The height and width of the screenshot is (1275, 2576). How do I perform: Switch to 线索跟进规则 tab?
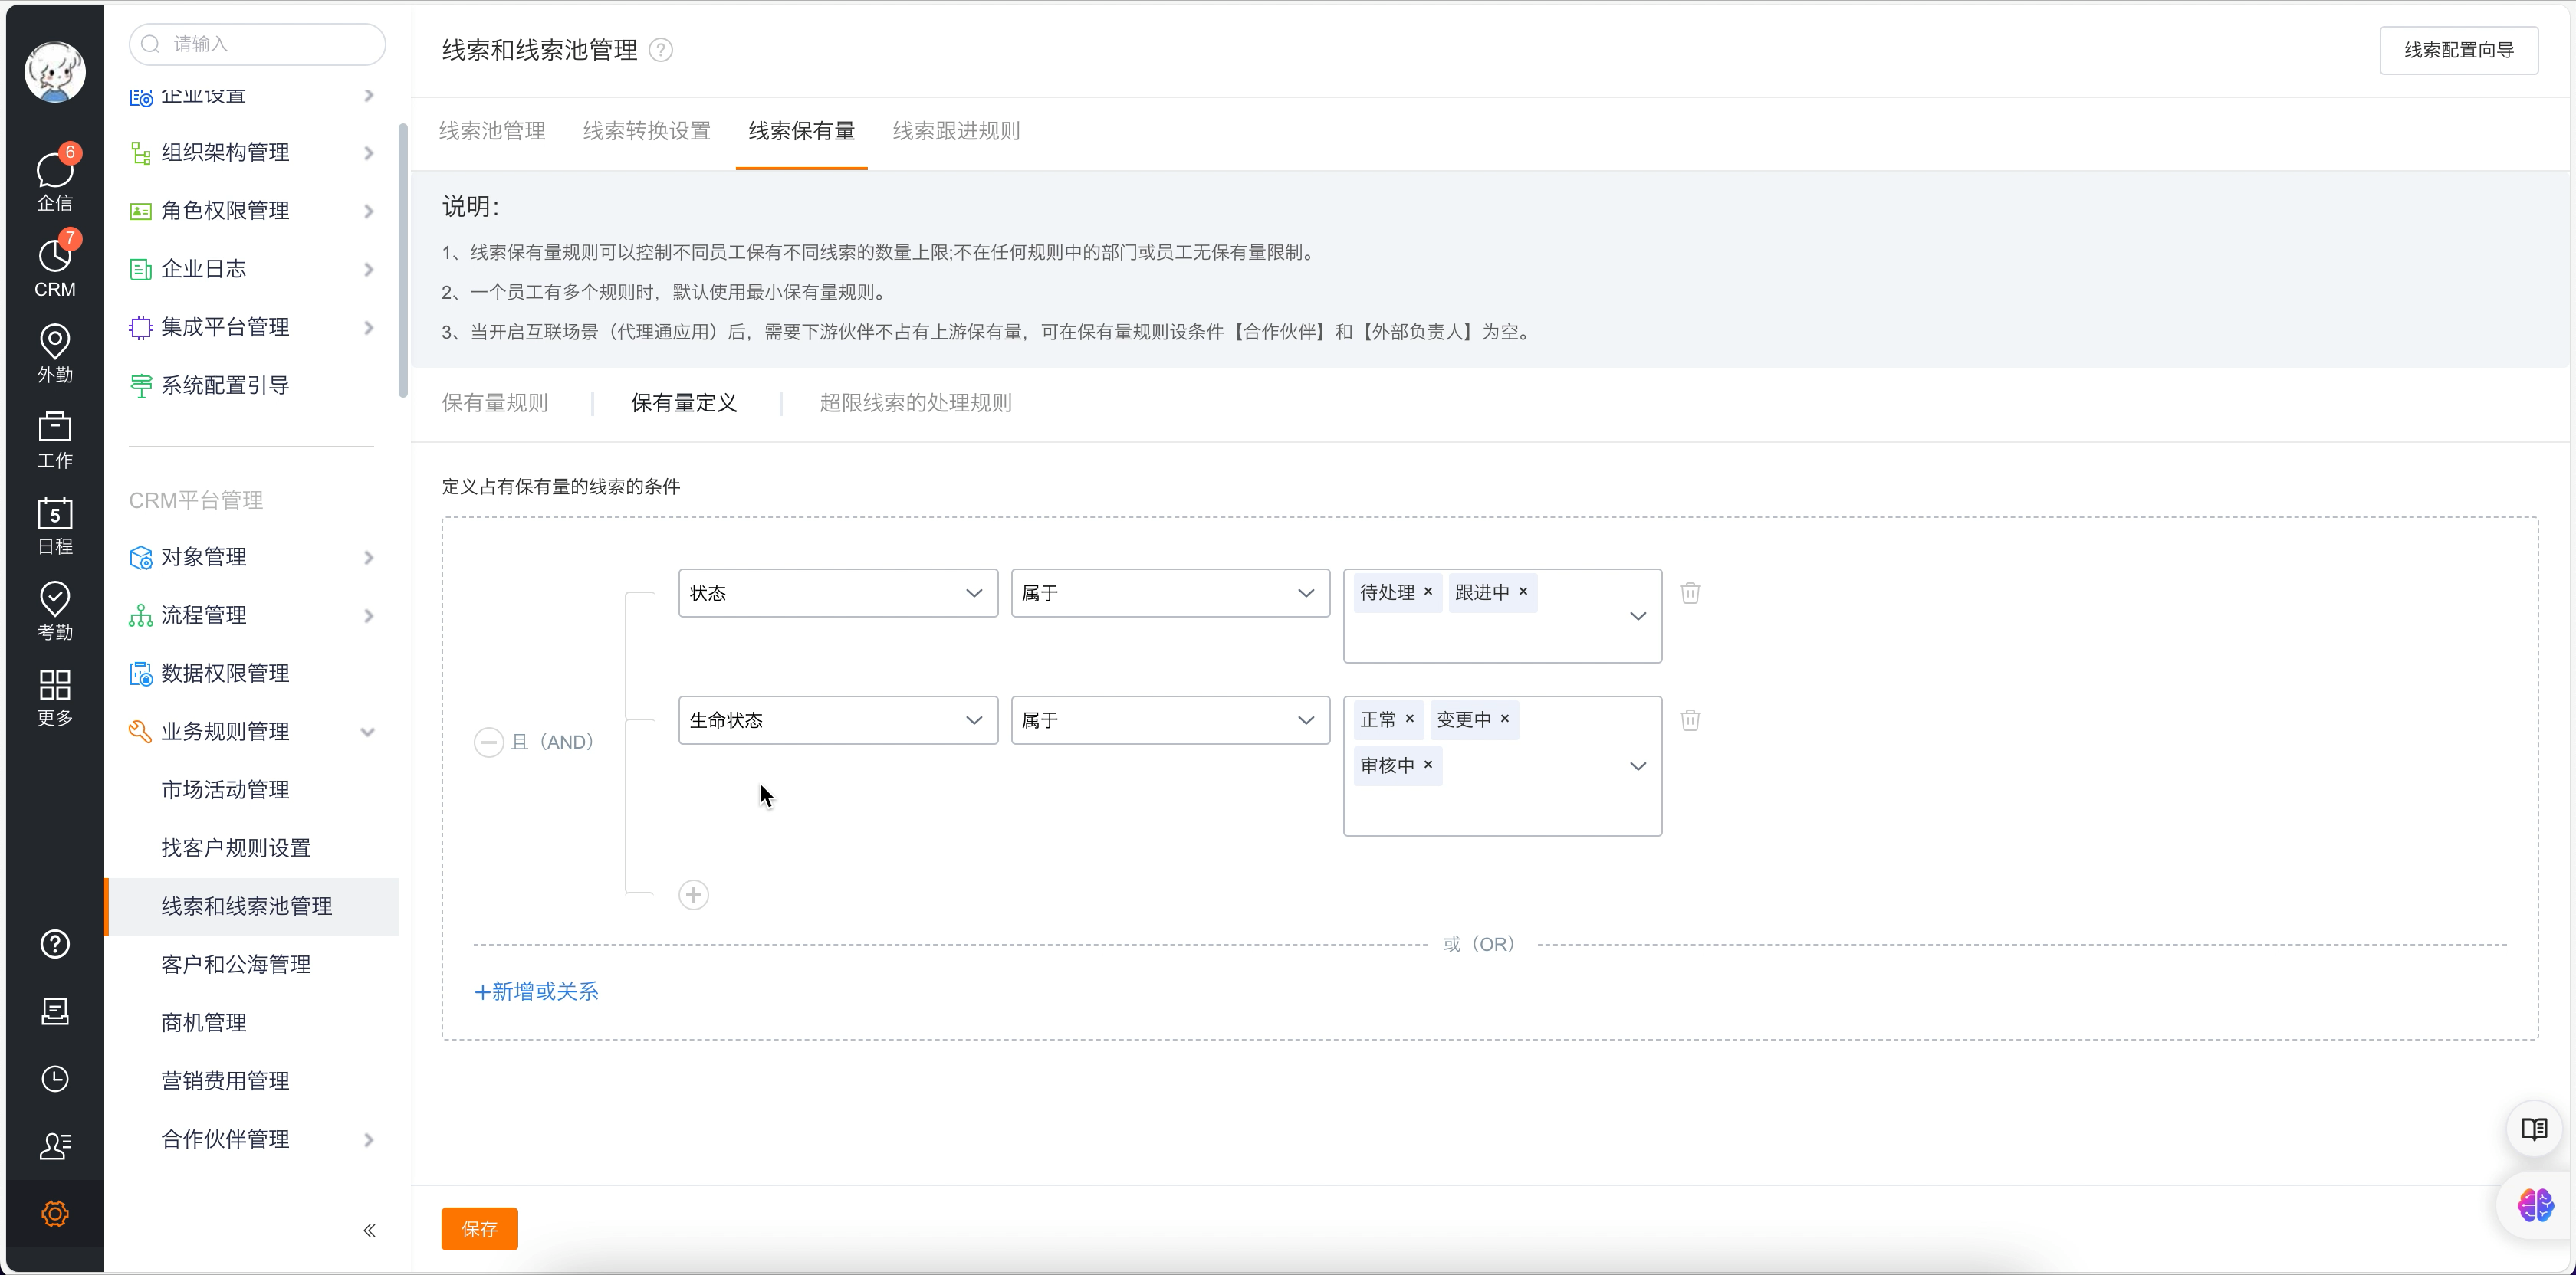point(956,131)
